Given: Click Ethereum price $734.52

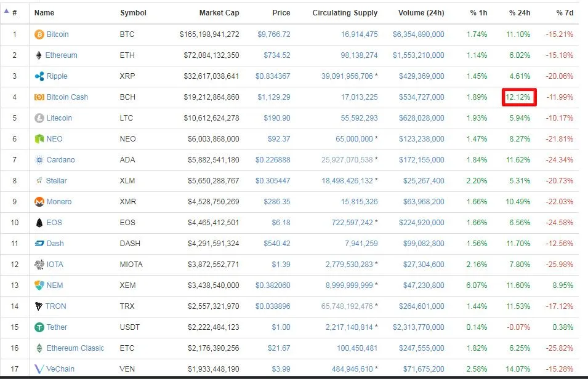Looking at the screenshot, I should [x=276, y=55].
